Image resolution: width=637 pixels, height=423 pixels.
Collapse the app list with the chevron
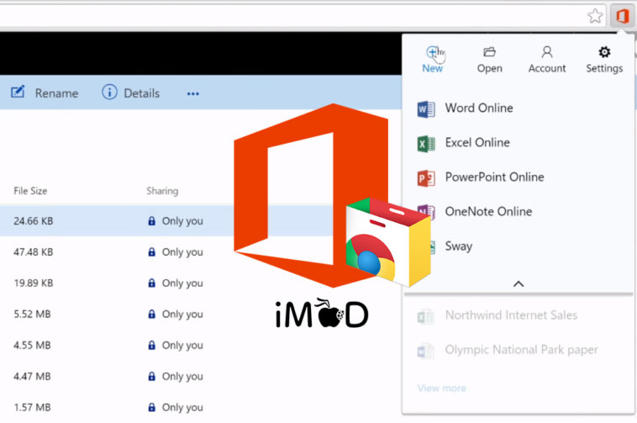tap(519, 283)
